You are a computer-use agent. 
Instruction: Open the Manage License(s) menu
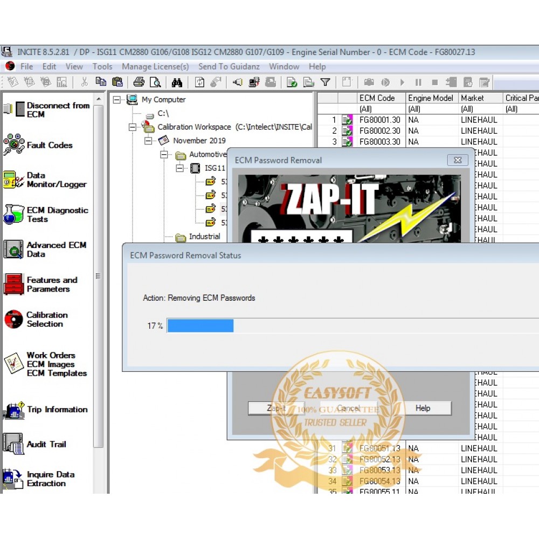155,66
